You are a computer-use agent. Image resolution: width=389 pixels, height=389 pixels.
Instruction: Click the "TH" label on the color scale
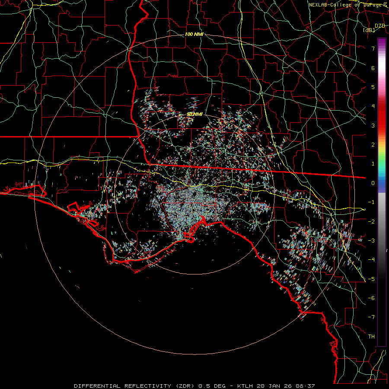click(371, 336)
